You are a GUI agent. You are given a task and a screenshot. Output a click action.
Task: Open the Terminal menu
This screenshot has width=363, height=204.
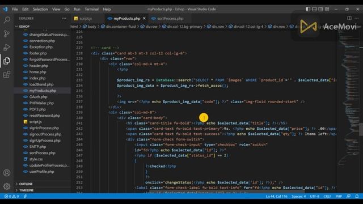(92, 9)
